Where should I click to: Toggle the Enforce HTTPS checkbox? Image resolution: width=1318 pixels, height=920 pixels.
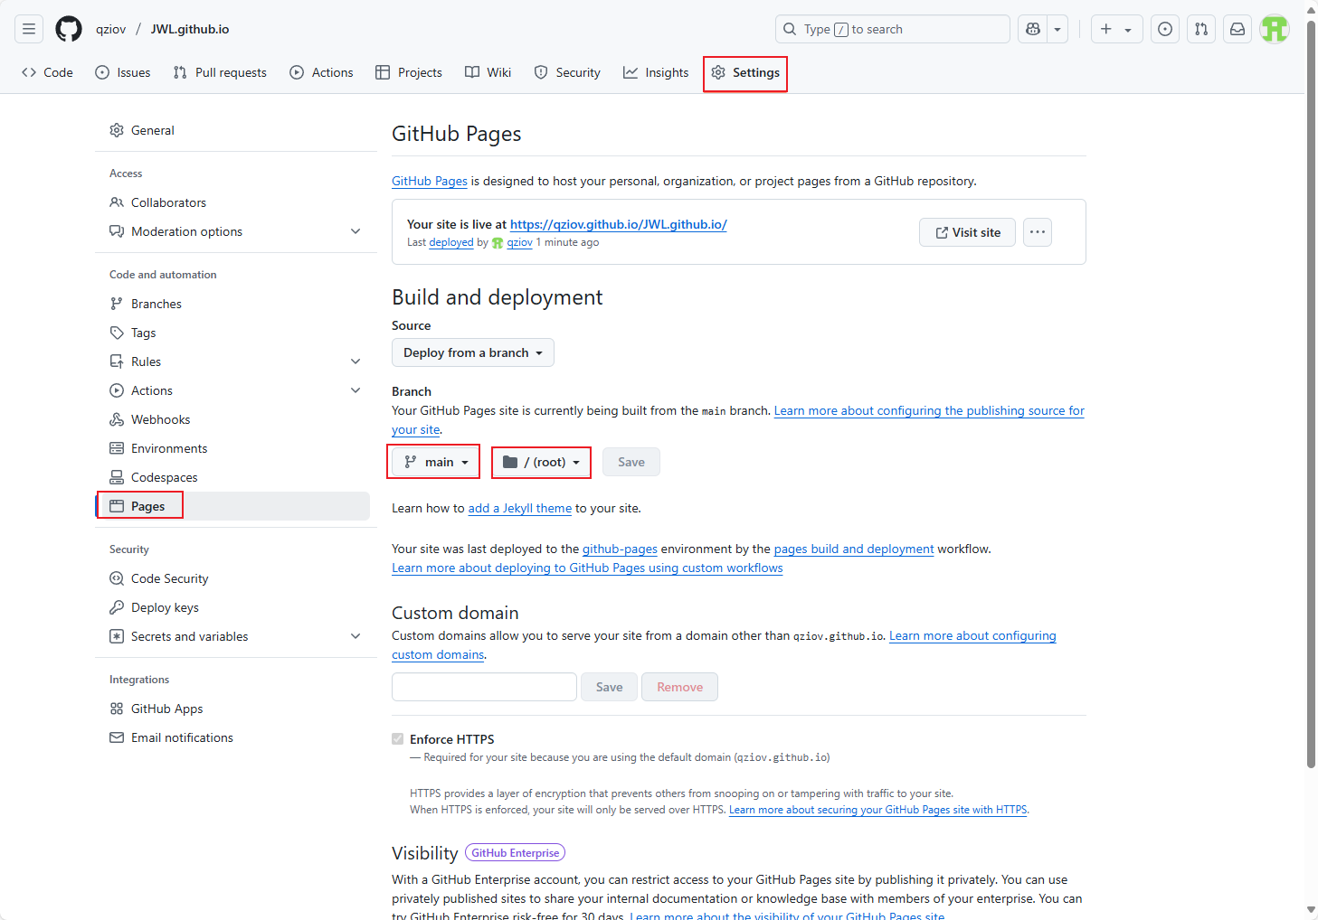[397, 738]
